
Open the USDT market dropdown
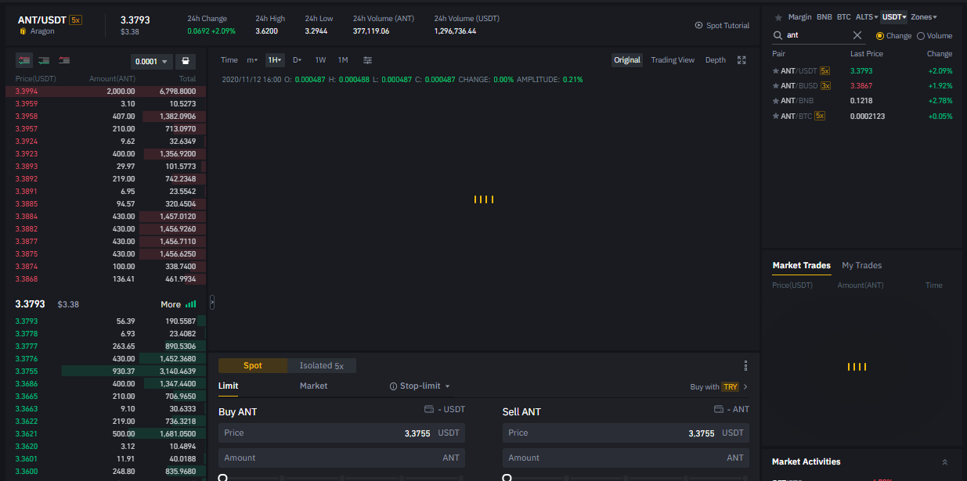(894, 17)
